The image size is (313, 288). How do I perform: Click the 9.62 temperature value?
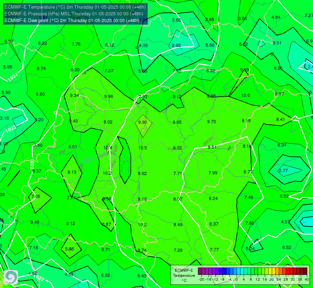[x=142, y=173]
